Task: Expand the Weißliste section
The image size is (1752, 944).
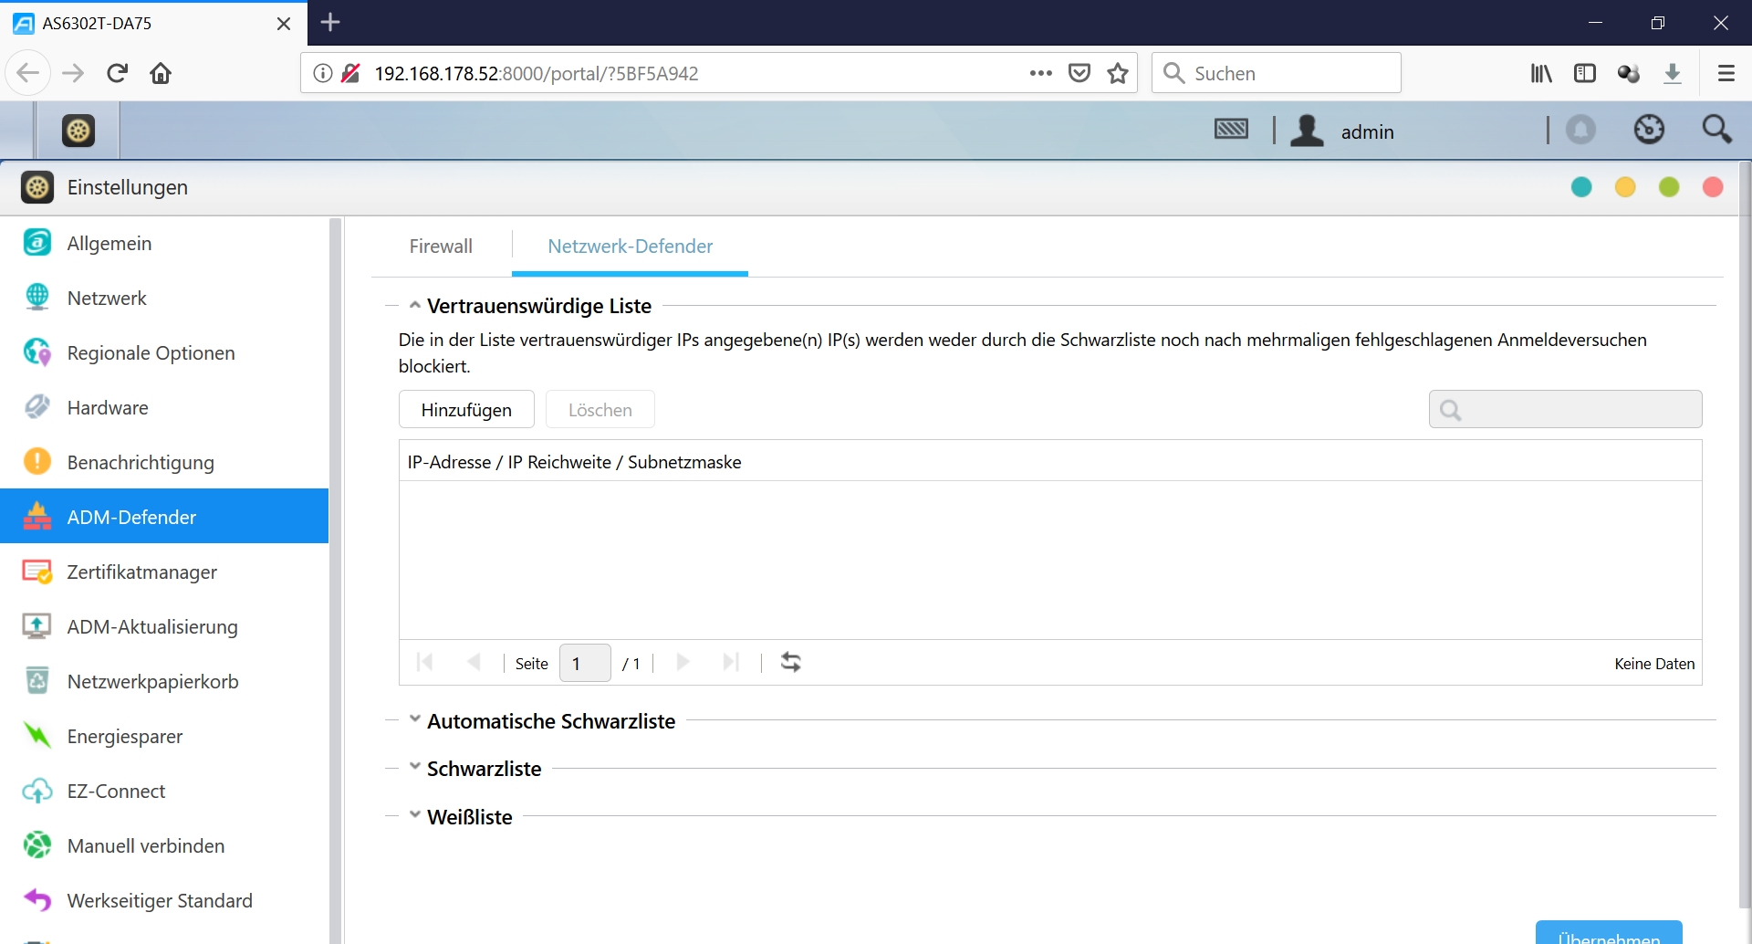Action: [x=414, y=815]
